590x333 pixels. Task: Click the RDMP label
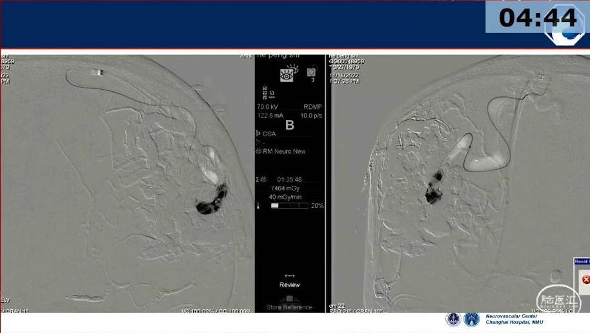(312, 107)
